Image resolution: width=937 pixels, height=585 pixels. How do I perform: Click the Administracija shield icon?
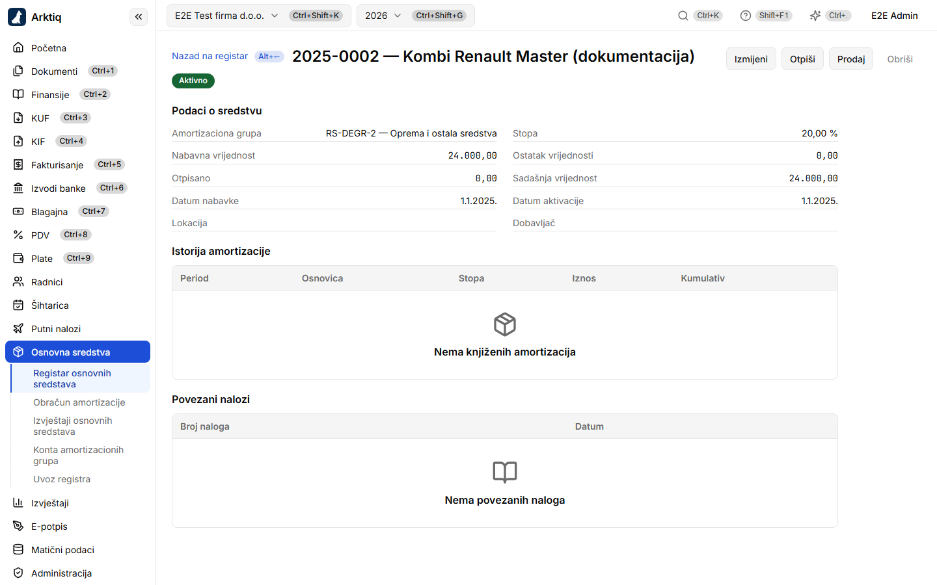18,573
